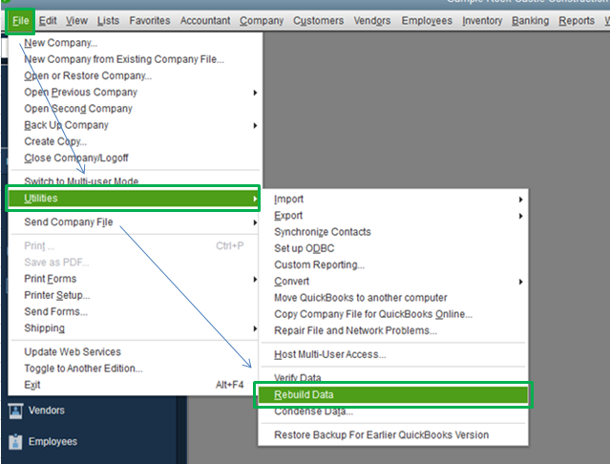Open the Edit menu
Screen dimensions: 610x464
pyautogui.click(x=48, y=21)
